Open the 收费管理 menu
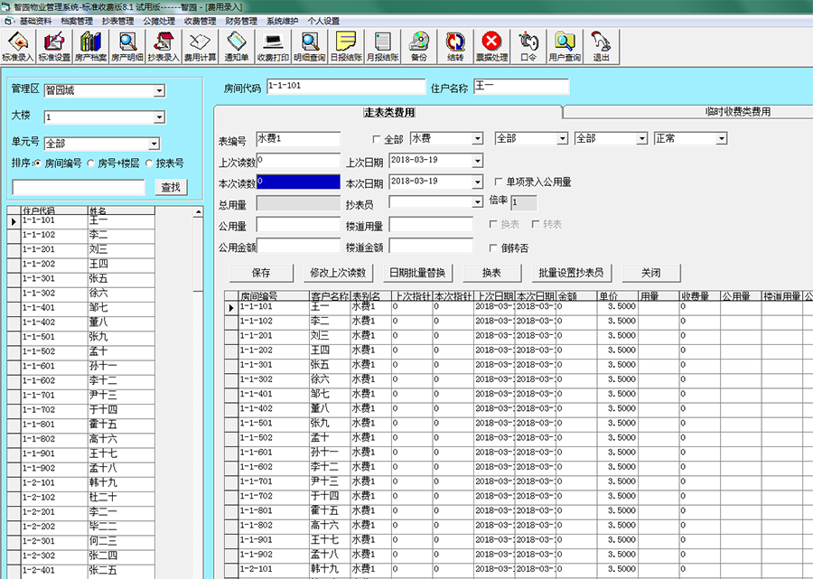 [x=201, y=22]
